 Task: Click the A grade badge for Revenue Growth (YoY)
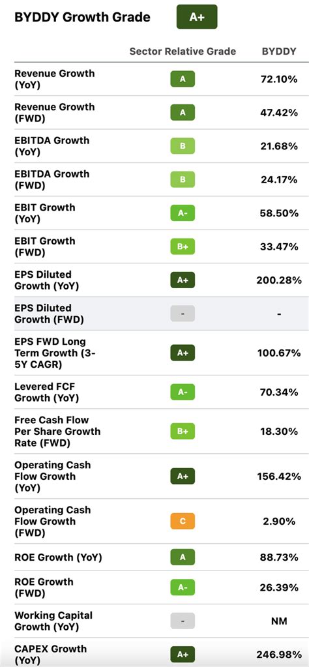pos(183,79)
